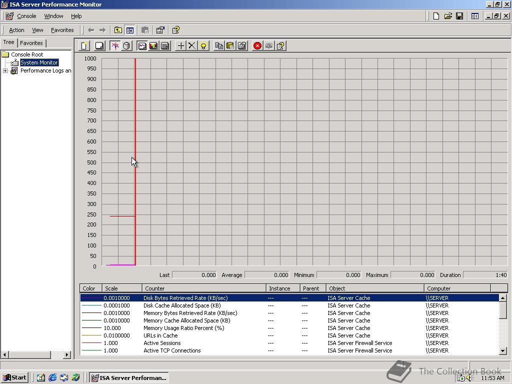
Task: Select System Monitor tree node
Action: click(x=39, y=62)
